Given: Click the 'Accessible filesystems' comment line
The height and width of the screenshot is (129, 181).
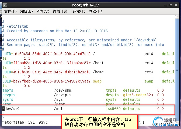Looking at the screenshot, I should 79,40.
